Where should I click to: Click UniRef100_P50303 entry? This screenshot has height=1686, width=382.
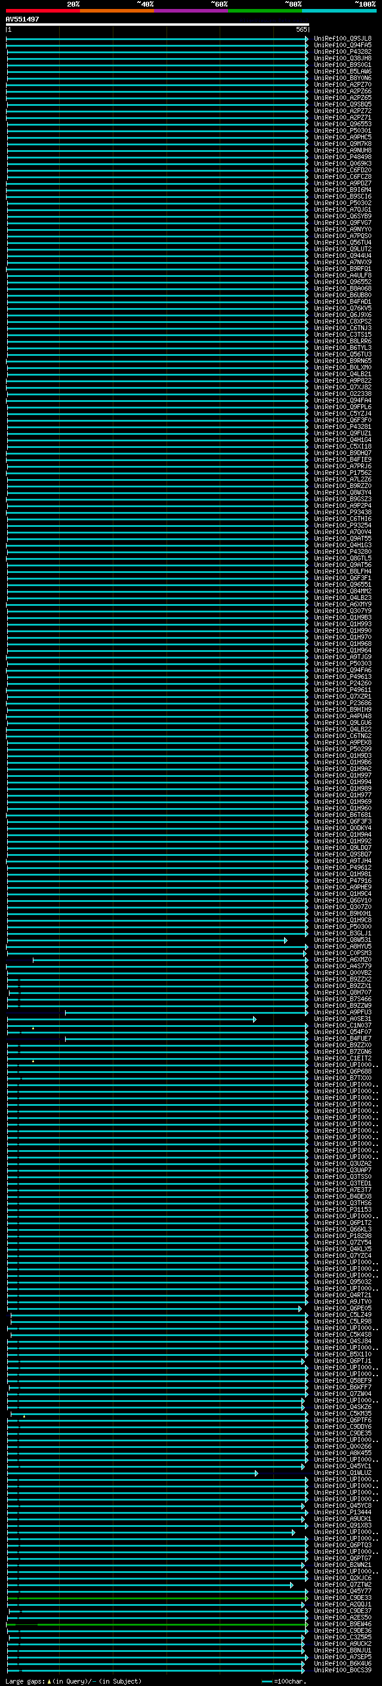(x=343, y=663)
